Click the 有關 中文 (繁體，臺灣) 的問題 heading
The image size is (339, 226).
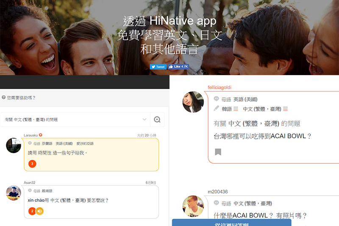(x=257, y=123)
